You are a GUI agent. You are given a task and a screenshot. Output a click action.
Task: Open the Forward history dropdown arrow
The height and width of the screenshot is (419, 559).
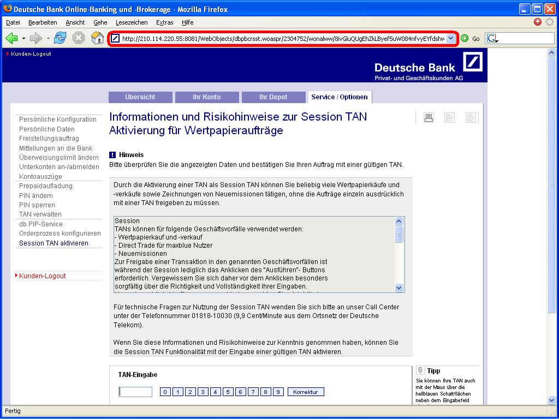pyautogui.click(x=48, y=38)
